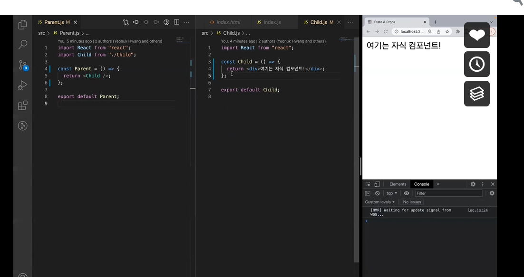The width and height of the screenshot is (524, 277).
Task: Open the DevTools customize three-dot menu
Action: 483,184
